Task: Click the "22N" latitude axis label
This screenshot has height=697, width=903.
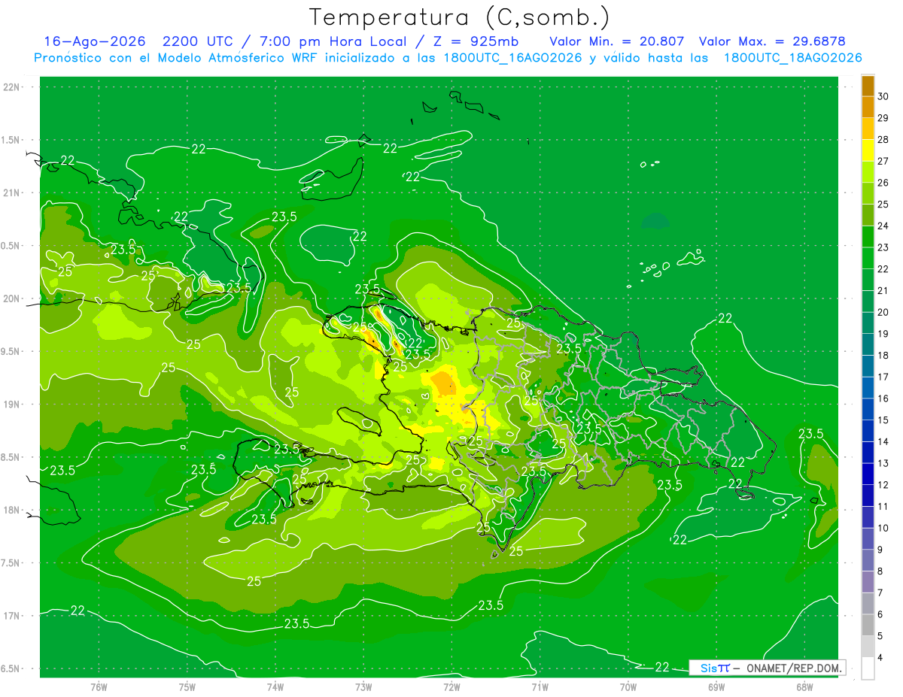Action: 12,87
